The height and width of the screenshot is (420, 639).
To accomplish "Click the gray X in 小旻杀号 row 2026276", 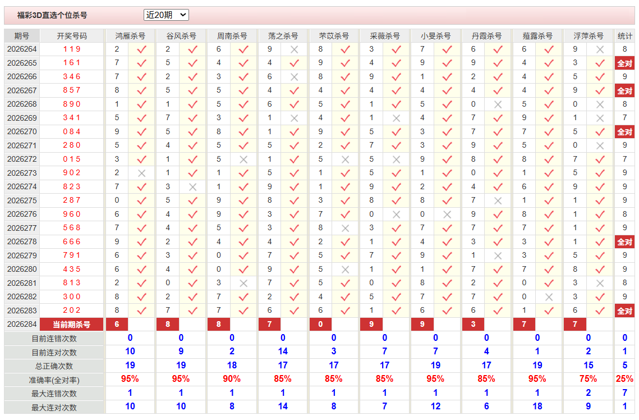I will [x=447, y=214].
